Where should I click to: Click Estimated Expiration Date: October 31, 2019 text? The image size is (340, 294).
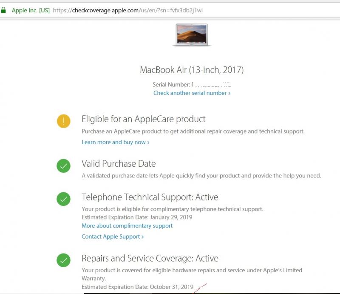[137, 287]
